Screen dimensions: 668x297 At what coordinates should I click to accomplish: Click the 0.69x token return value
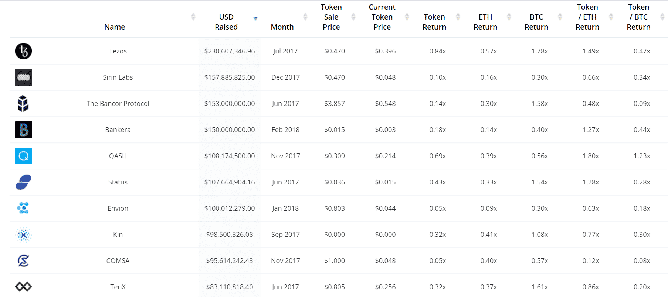coord(438,156)
